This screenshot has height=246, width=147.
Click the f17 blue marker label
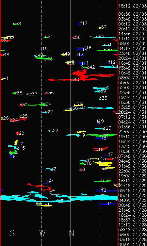84,23
